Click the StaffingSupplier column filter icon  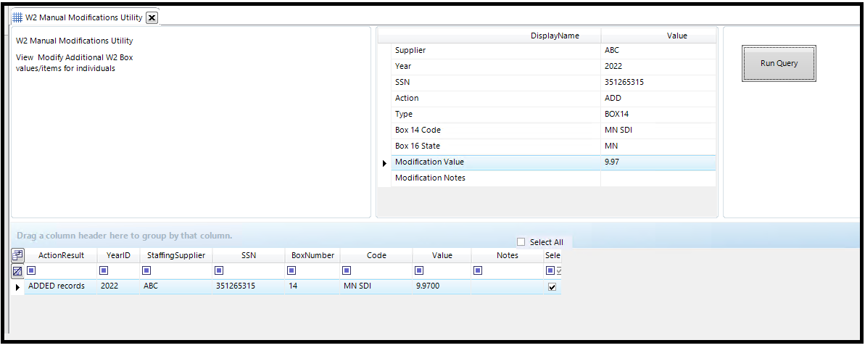pos(146,270)
